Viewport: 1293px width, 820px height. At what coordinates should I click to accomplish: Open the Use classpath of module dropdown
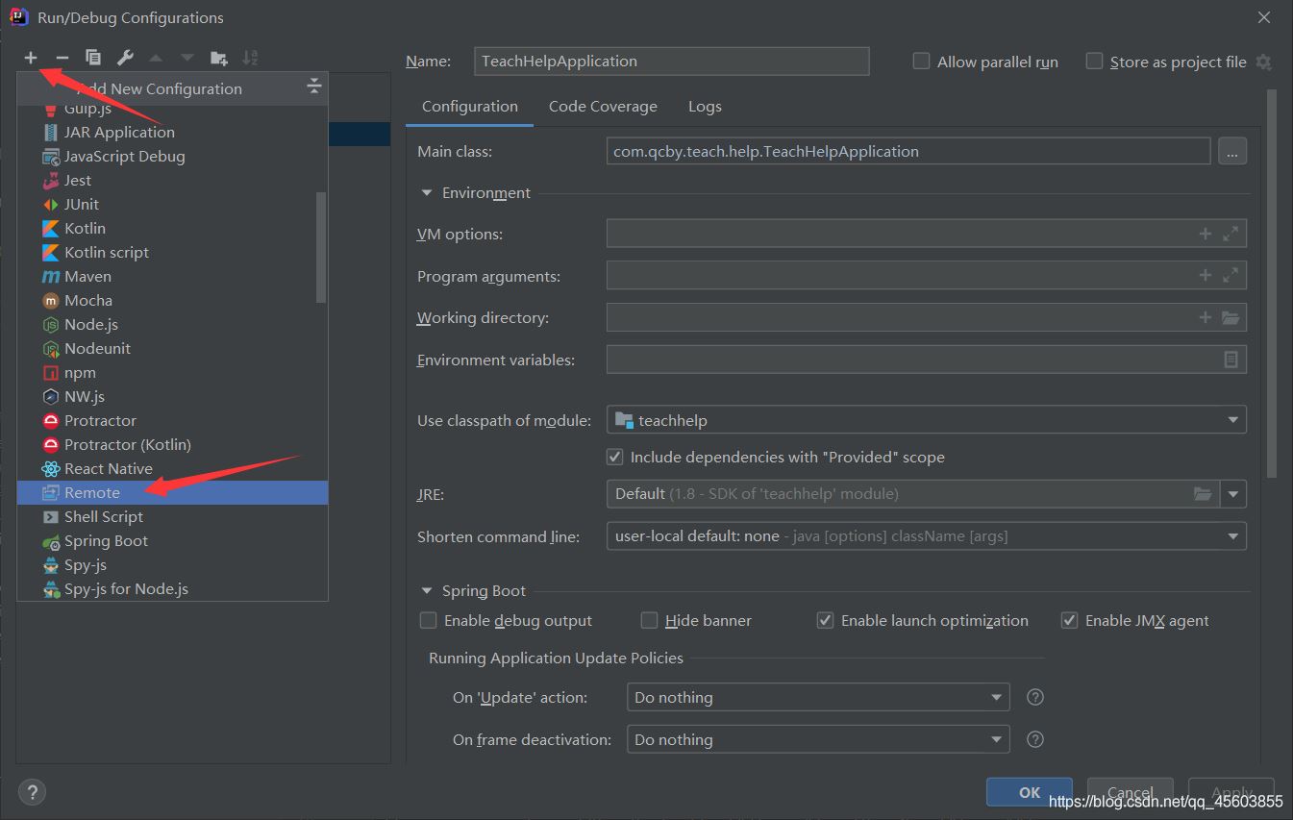pyautogui.click(x=926, y=420)
